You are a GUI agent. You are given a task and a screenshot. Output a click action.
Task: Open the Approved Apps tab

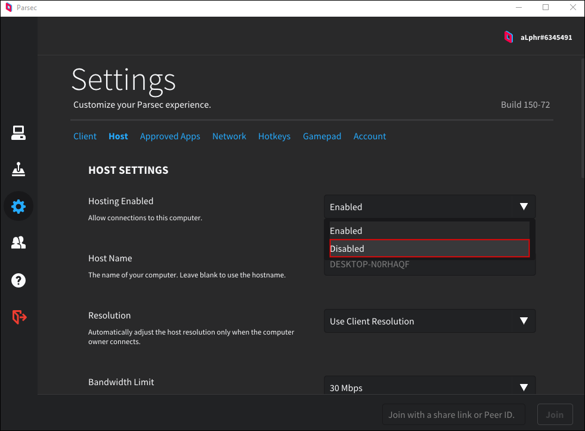[170, 136]
